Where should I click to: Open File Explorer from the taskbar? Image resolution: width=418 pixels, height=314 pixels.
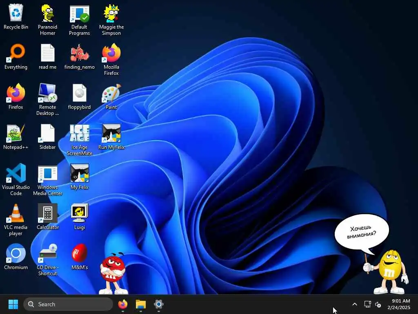point(141,304)
